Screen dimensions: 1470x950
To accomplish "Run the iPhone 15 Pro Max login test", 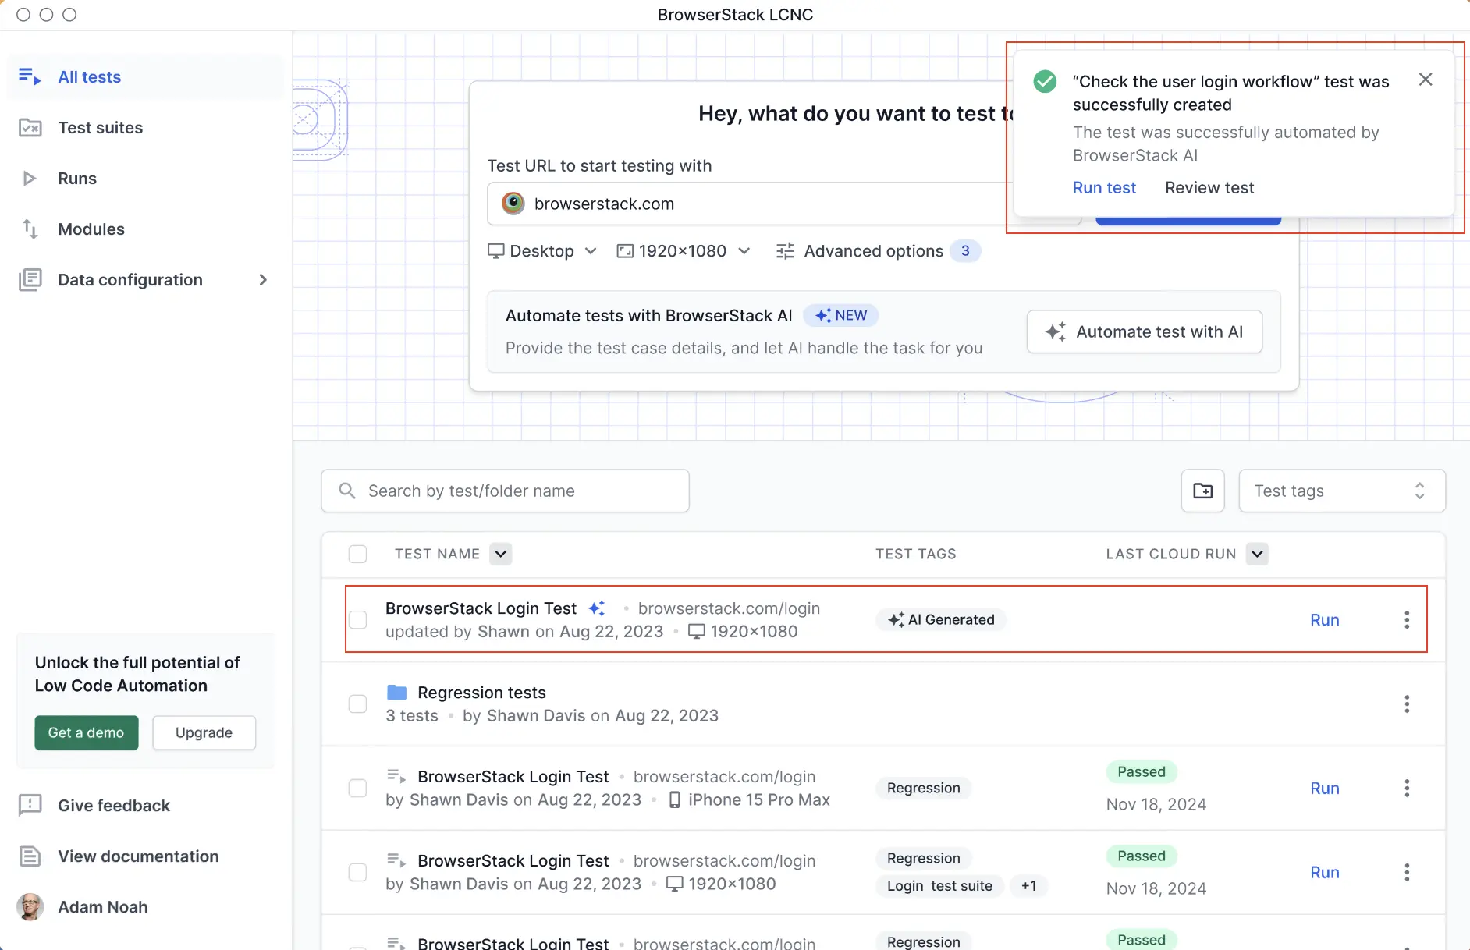I will click(x=1324, y=789).
